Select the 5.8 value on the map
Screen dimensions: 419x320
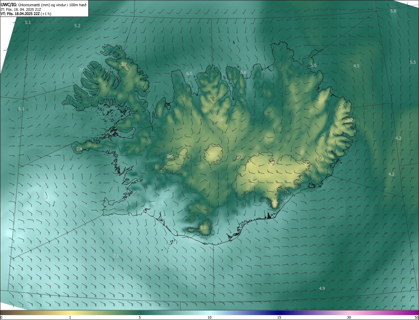point(393,11)
